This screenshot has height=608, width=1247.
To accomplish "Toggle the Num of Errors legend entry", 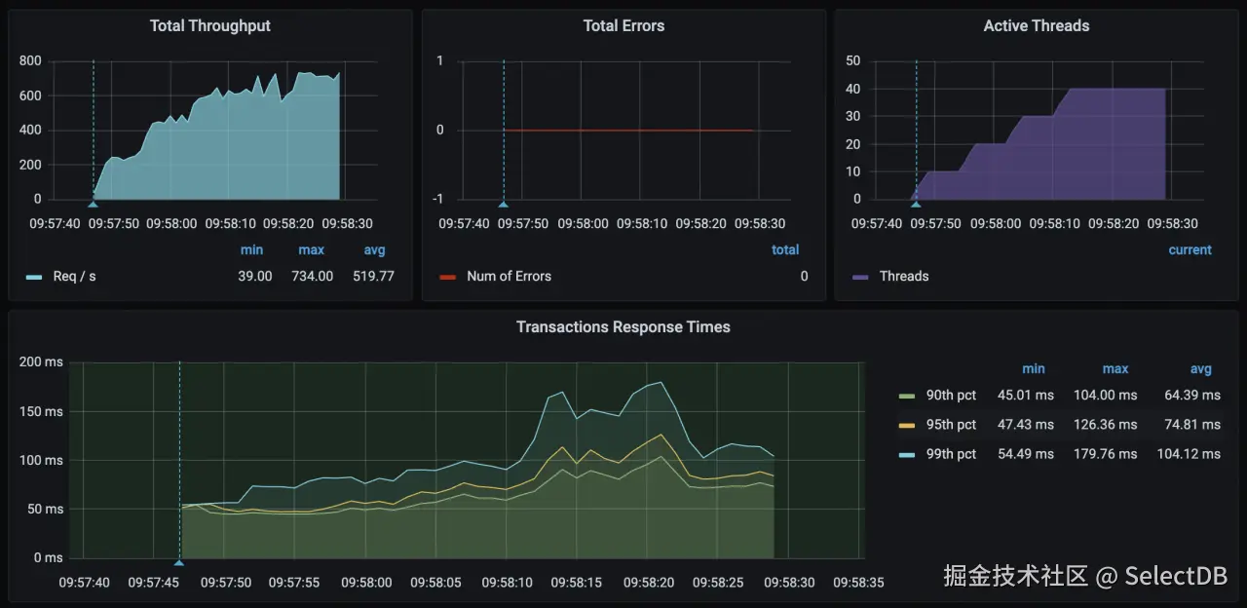I will coord(509,276).
